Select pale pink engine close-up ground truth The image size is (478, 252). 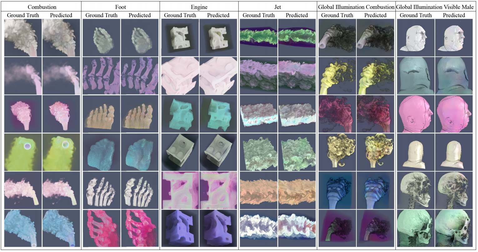(x=180, y=76)
